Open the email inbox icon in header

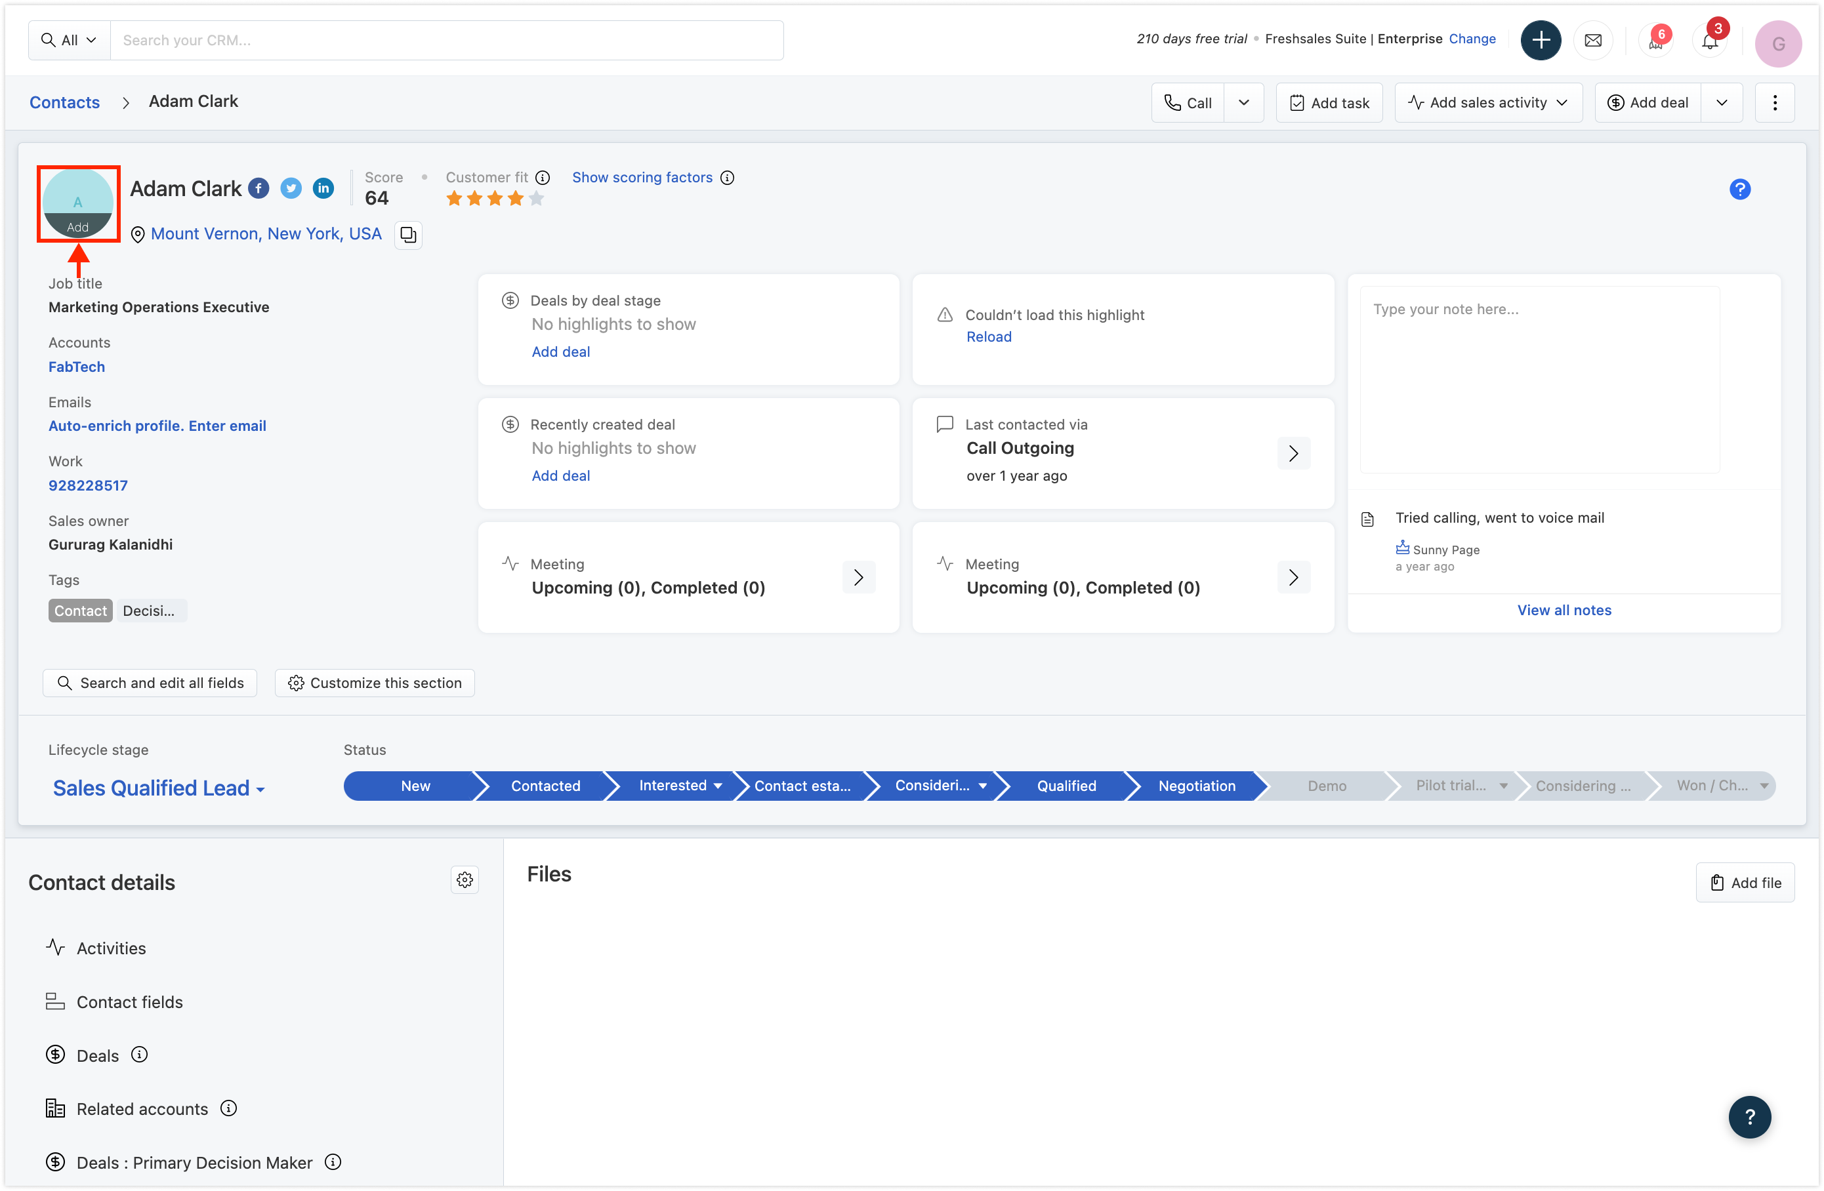[1592, 41]
